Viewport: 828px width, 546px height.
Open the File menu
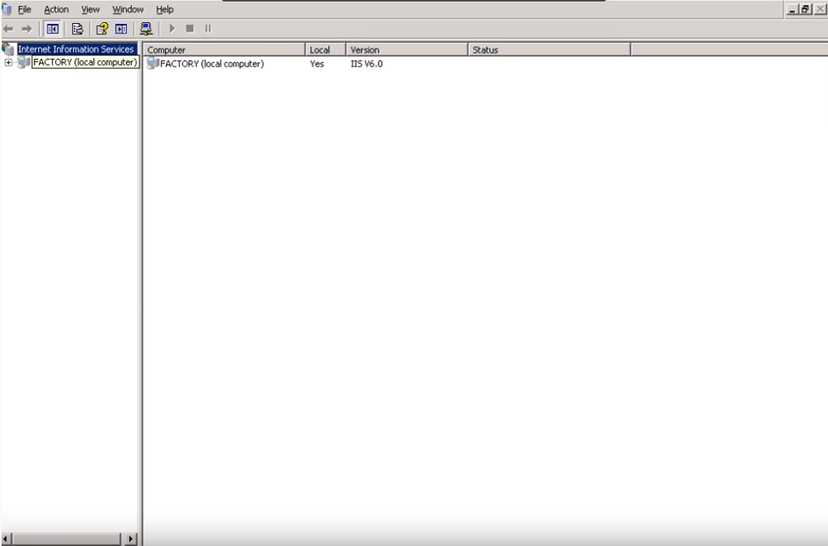(25, 10)
